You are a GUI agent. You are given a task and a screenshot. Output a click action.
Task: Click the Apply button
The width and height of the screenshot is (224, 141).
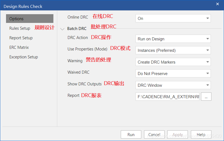click(177, 135)
